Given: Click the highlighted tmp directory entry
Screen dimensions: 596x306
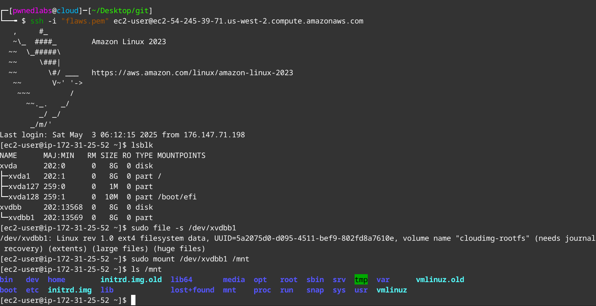Looking at the screenshot, I should (361, 280).
